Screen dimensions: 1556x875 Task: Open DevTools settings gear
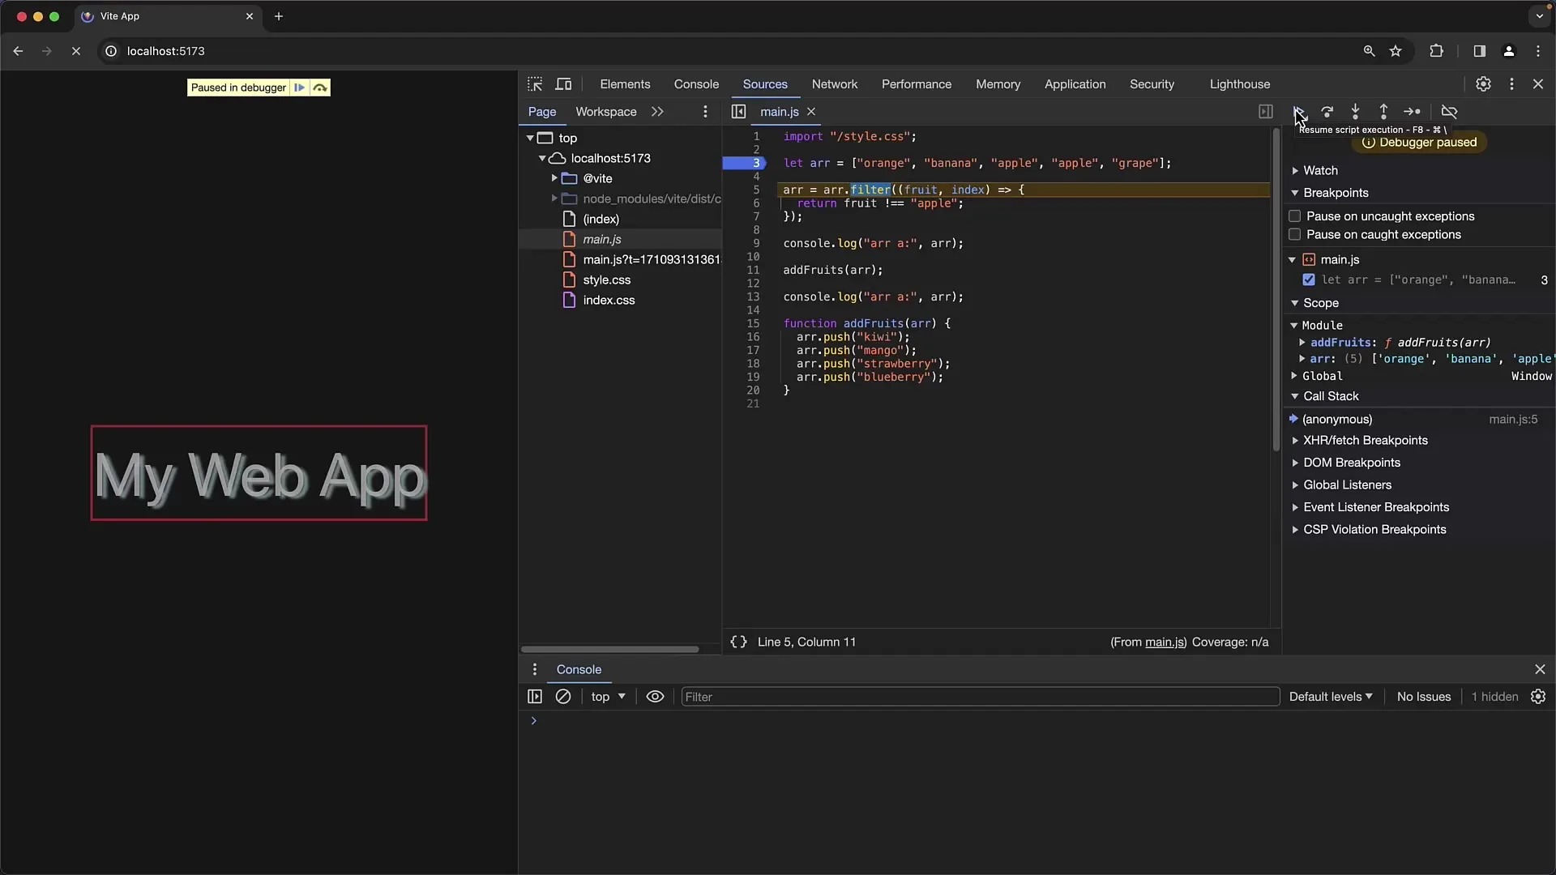point(1483,84)
